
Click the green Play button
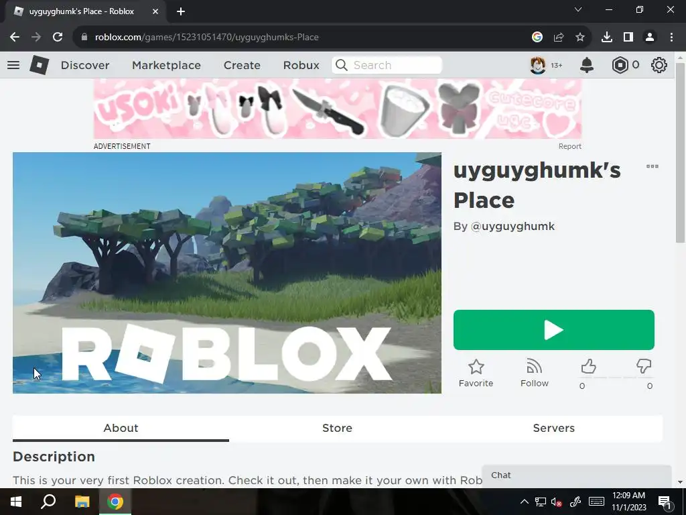tap(554, 330)
